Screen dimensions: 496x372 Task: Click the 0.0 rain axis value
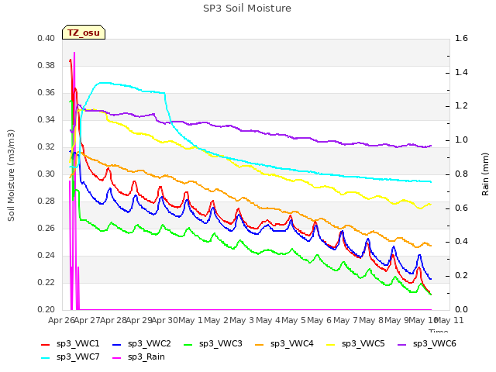pyautogui.click(x=461, y=310)
